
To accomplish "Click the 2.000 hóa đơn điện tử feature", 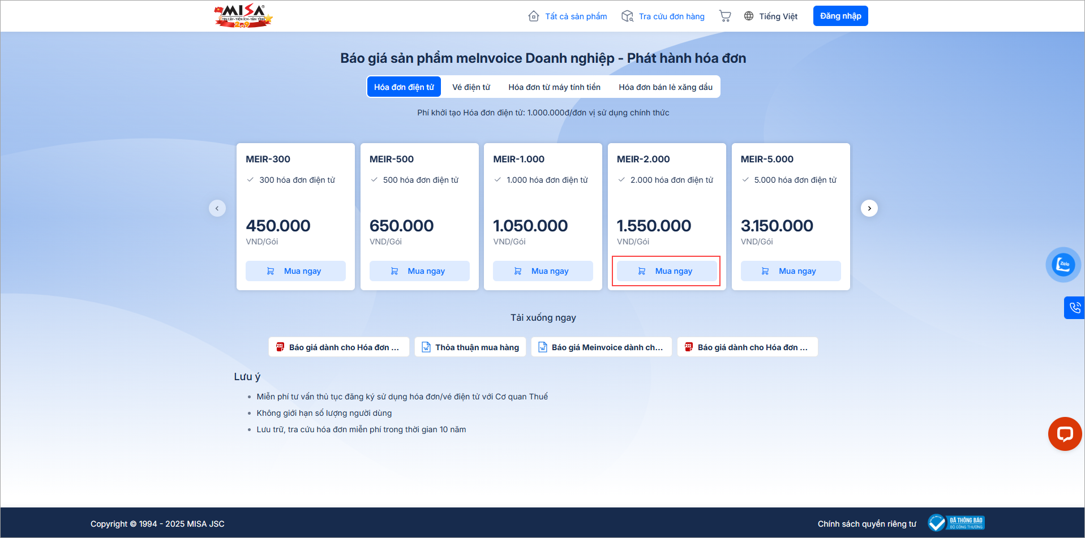I will [672, 180].
